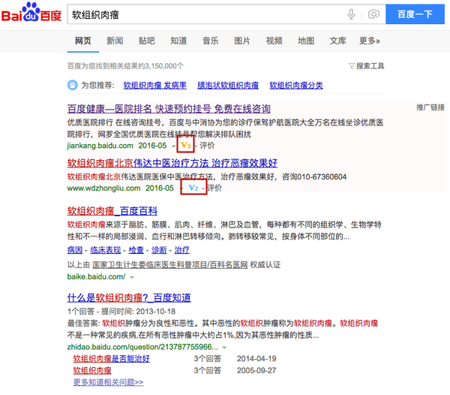Open the 病因 sublink
Screen dimensions: 450x395
(x=75, y=250)
